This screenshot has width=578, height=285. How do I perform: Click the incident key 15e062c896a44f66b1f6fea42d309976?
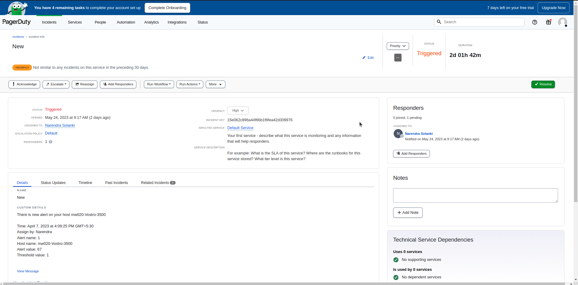pyautogui.click(x=260, y=120)
